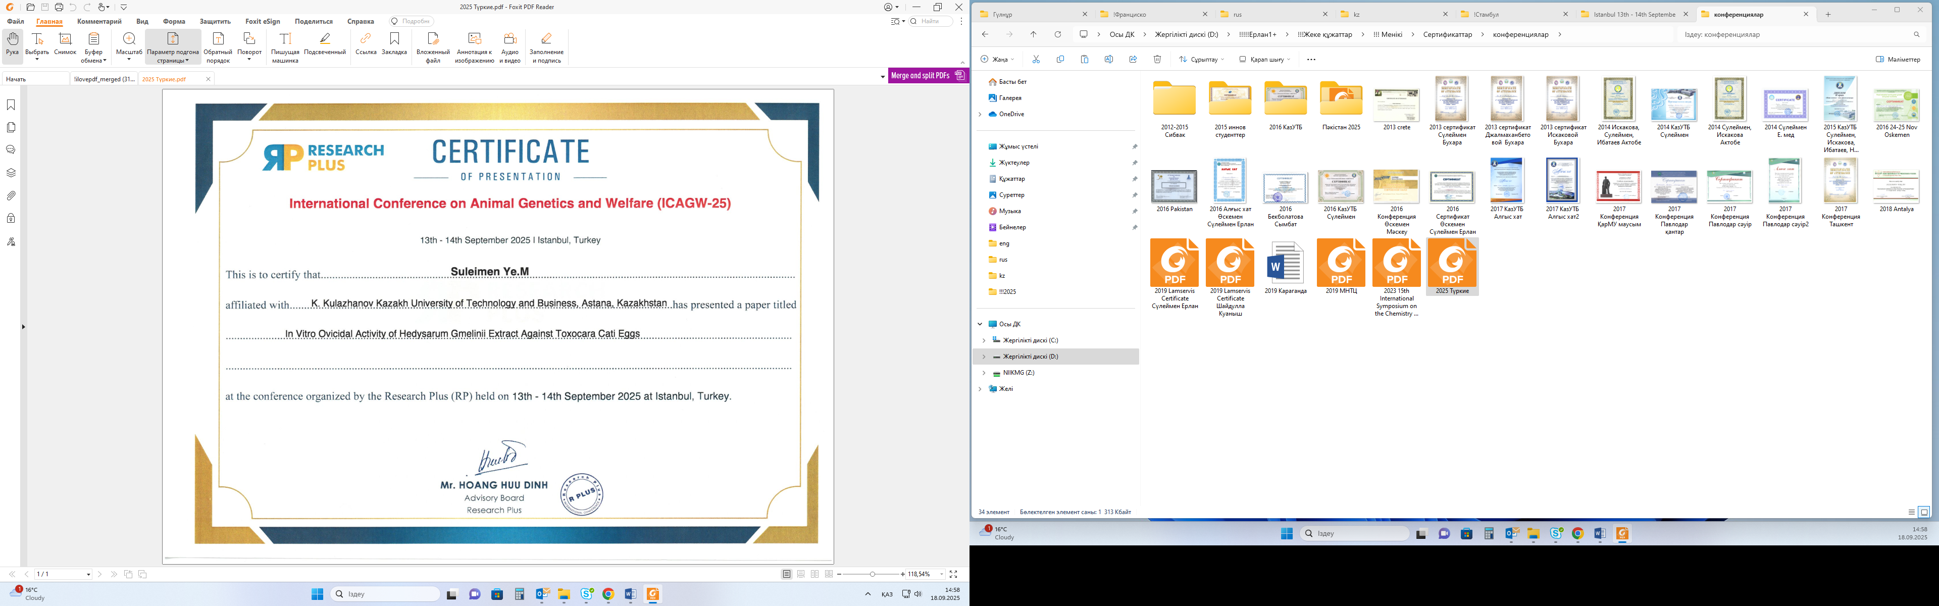Toggle continuous page view mode
This screenshot has height=606, width=1939.
pos(801,574)
